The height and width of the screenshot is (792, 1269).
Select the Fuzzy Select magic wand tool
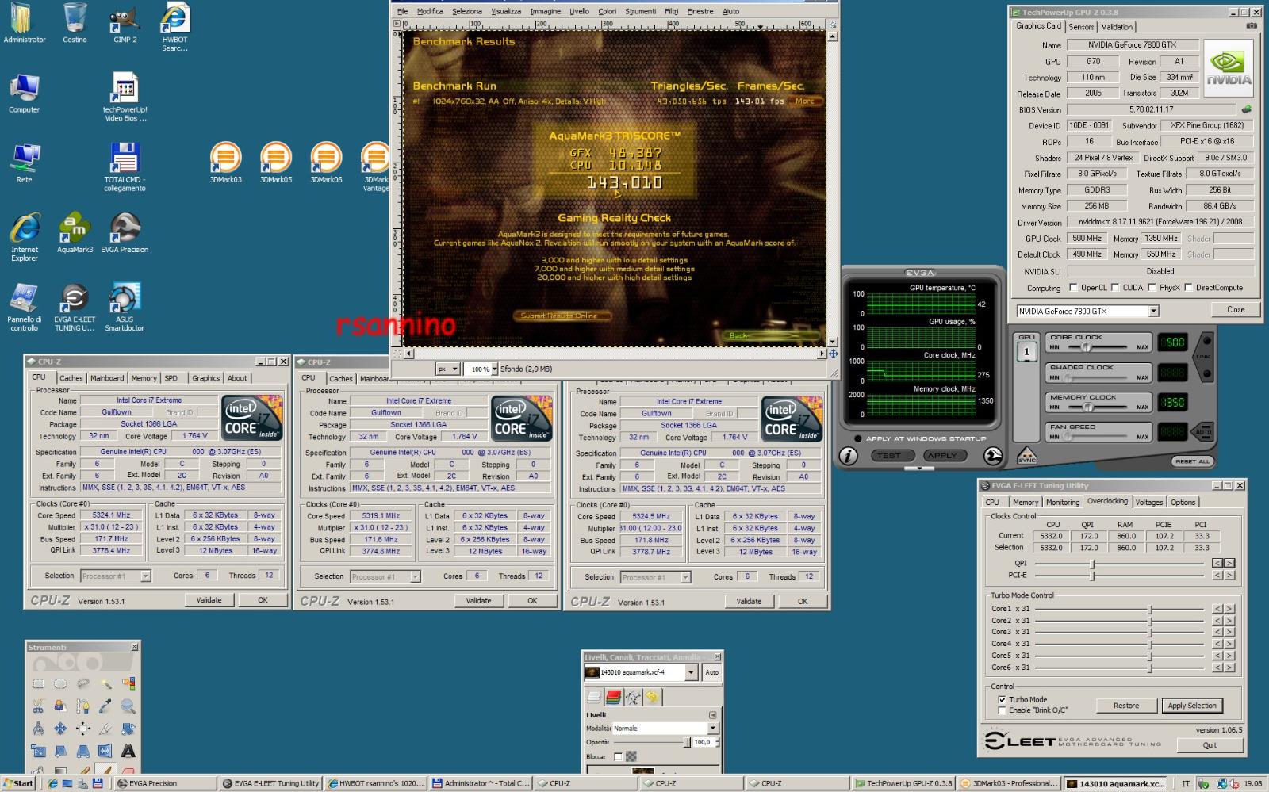click(105, 683)
